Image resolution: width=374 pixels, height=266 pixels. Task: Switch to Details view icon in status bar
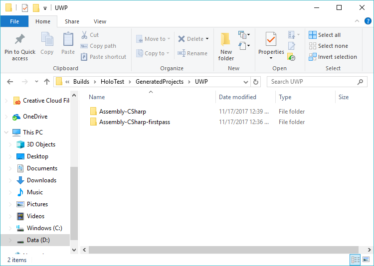point(355,260)
